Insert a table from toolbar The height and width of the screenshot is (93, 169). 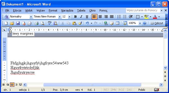point(118,23)
